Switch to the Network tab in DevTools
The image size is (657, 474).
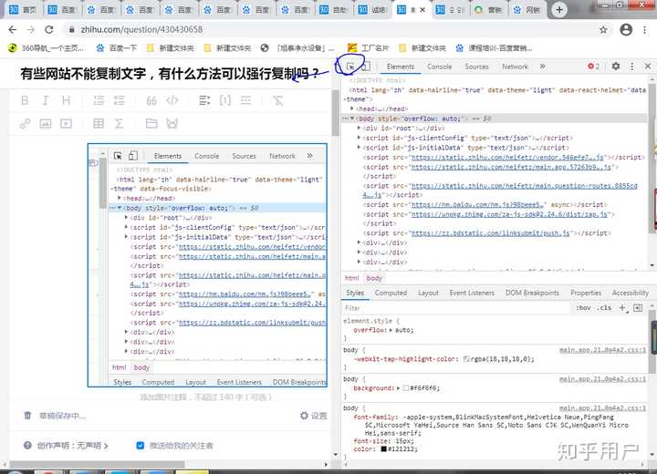click(x=515, y=67)
